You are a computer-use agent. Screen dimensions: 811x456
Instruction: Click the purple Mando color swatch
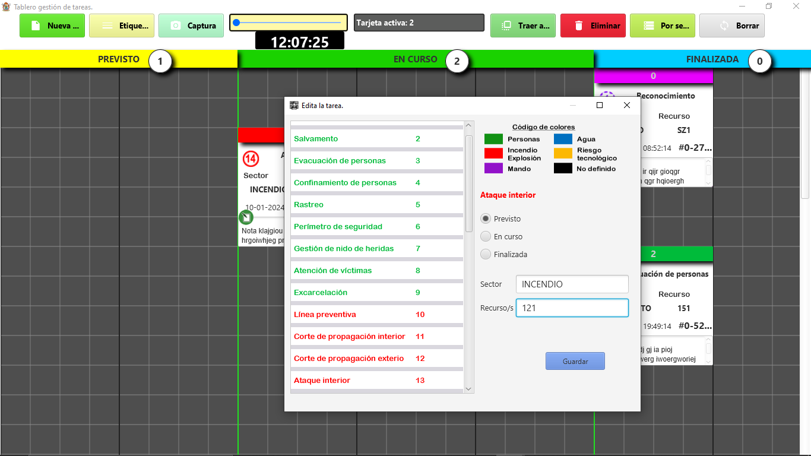[493, 169]
